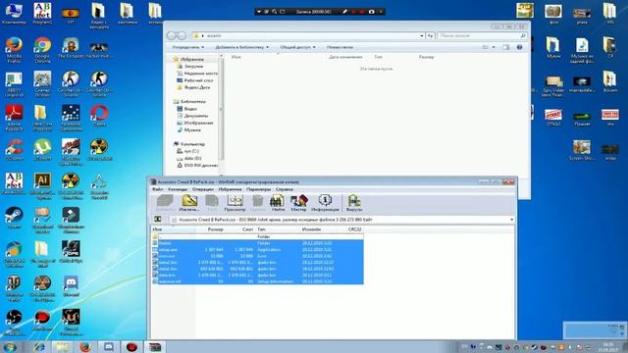Viewport: 628px width, 353px height.
Task: Click the greyed Test (Тест) icon in WinRAR
Action: pyautogui.click(x=212, y=203)
